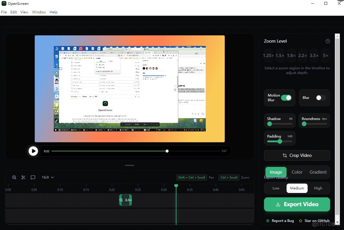Image resolution: width=344 pixels, height=230 pixels.
Task: Click the Export Video button
Action: click(x=297, y=204)
